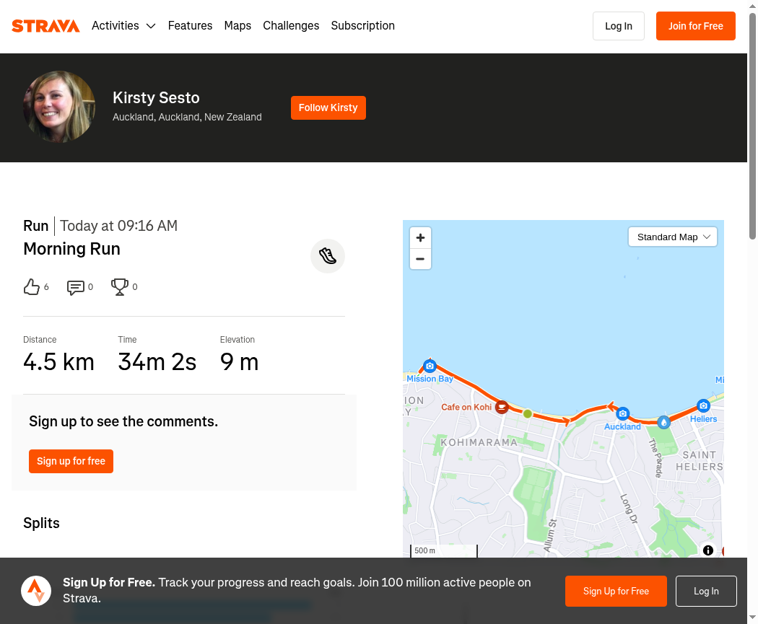This screenshot has height=624, width=758.
Task: Expand the Activities menu chevron
Action: (x=151, y=26)
